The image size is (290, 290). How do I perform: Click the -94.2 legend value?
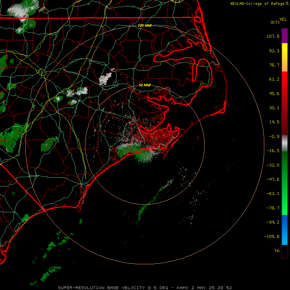coord(273,222)
